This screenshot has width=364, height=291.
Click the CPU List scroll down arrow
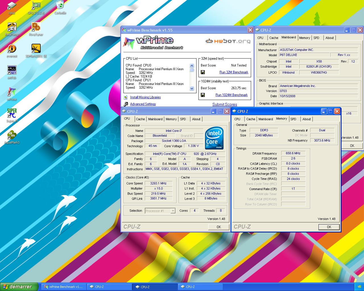pyautogui.click(x=192, y=88)
